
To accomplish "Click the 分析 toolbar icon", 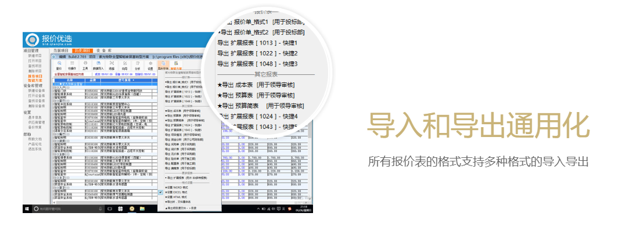I will coord(137,65).
